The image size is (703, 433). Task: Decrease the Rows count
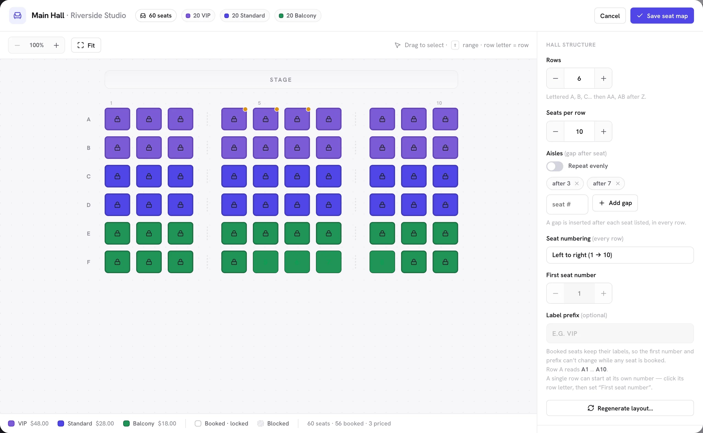click(x=555, y=78)
